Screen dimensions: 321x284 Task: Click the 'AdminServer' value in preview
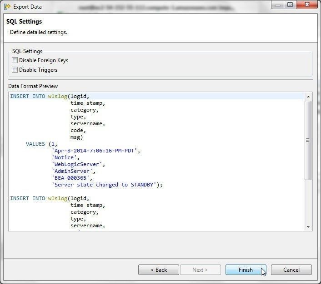point(72,171)
